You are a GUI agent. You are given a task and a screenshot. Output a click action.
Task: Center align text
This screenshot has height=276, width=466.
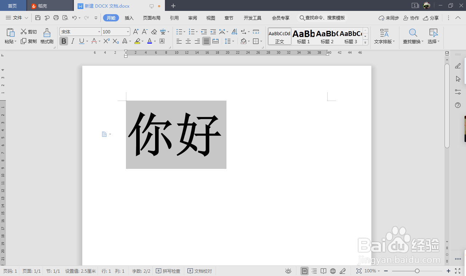188,41
